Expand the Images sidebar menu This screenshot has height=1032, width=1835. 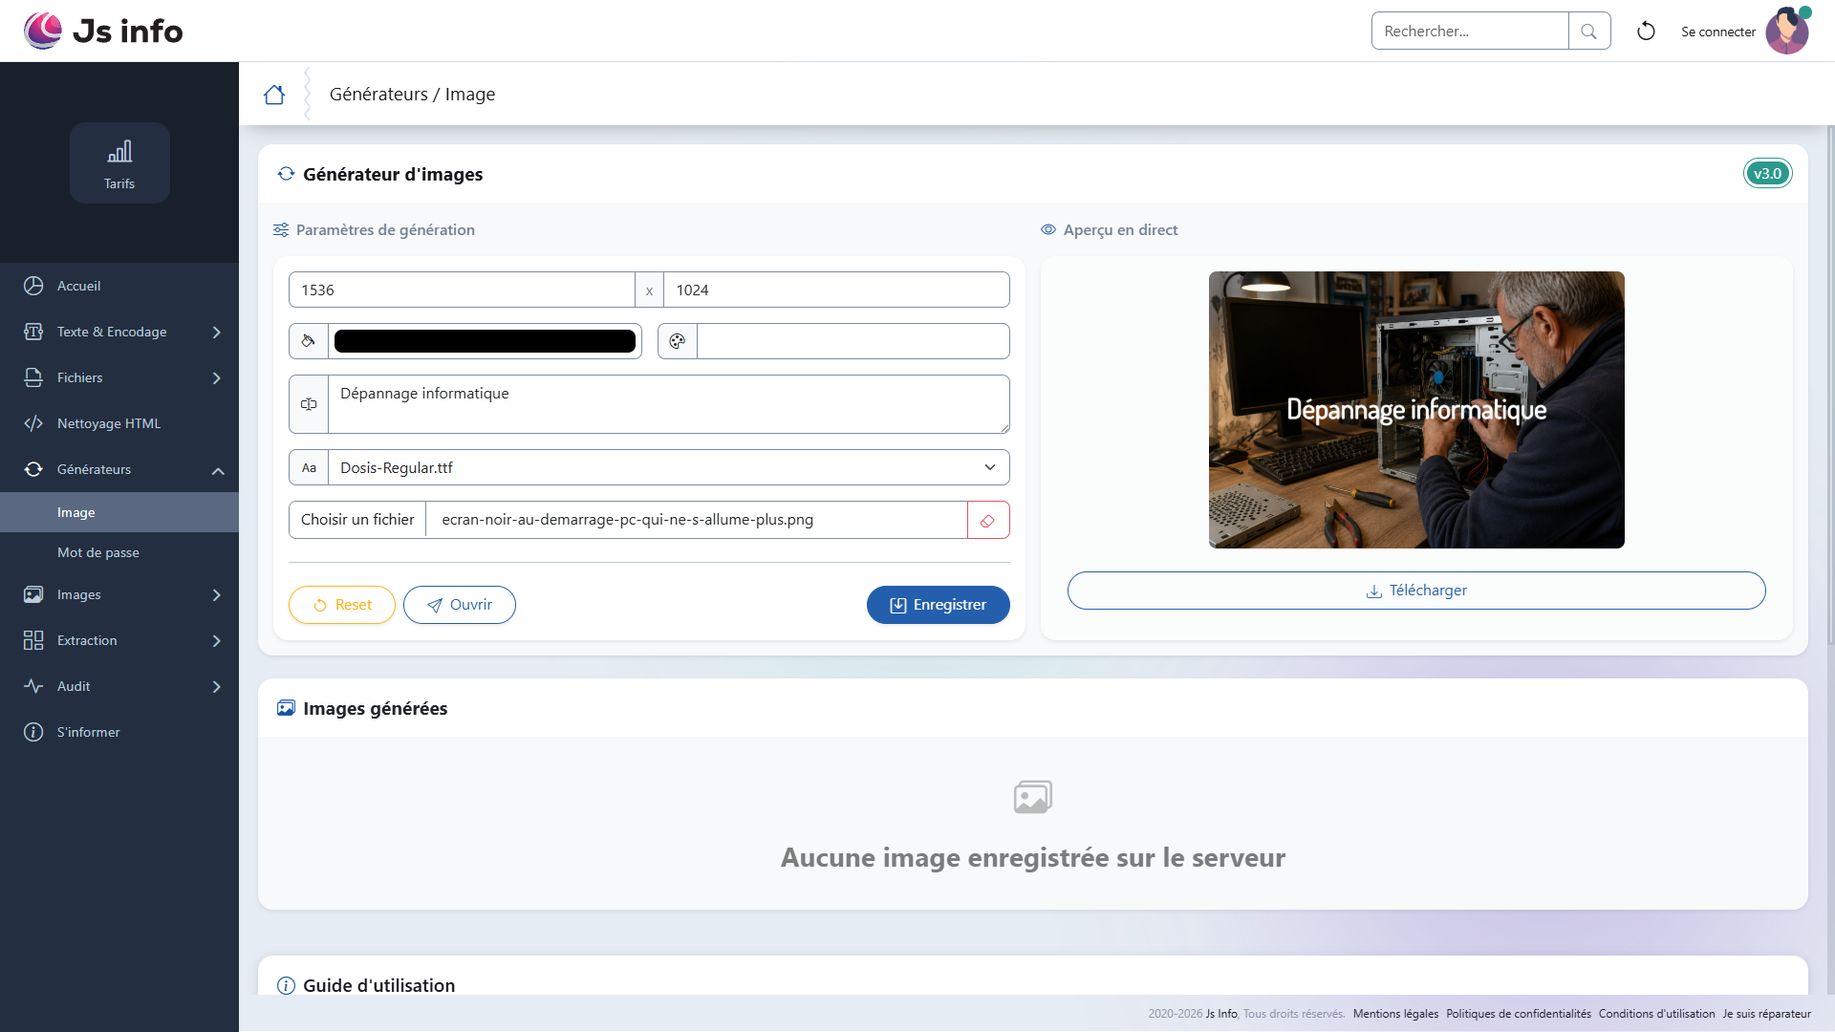[119, 594]
